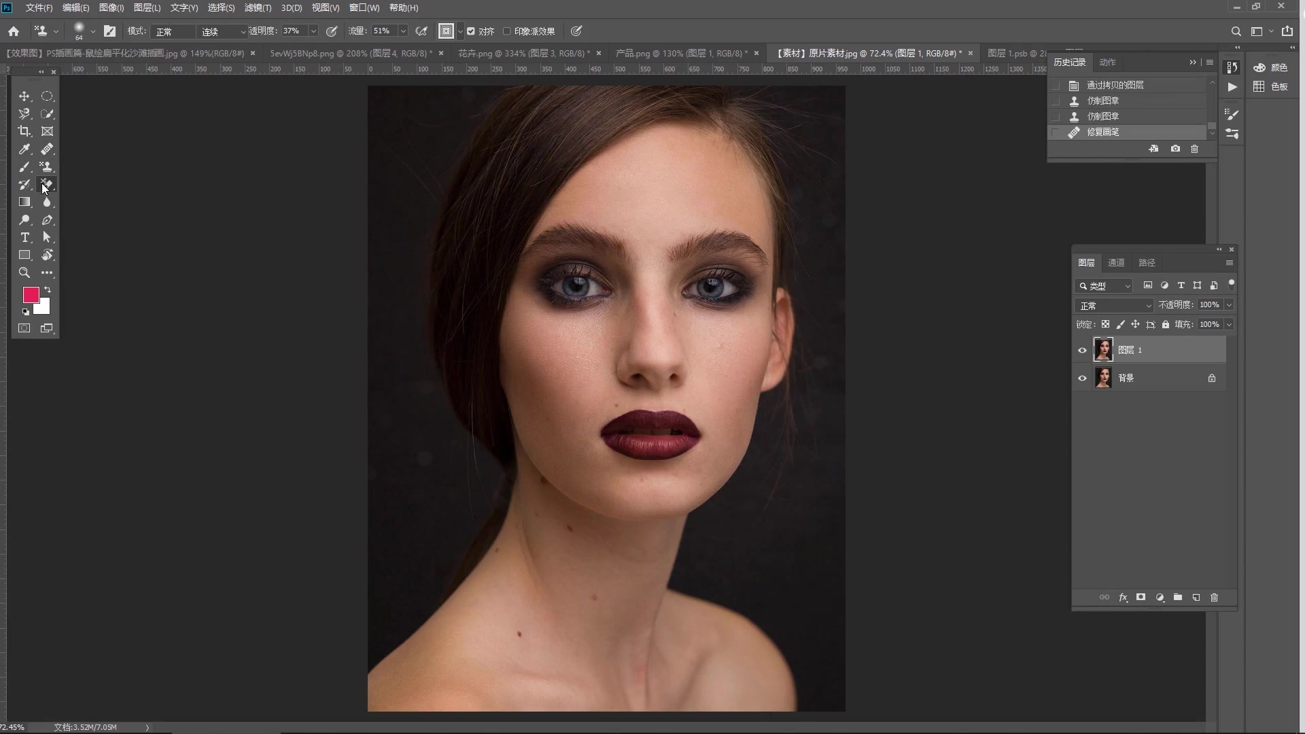This screenshot has width=1305, height=734.
Task: Select the Clone Stamp tool
Action: click(47, 167)
